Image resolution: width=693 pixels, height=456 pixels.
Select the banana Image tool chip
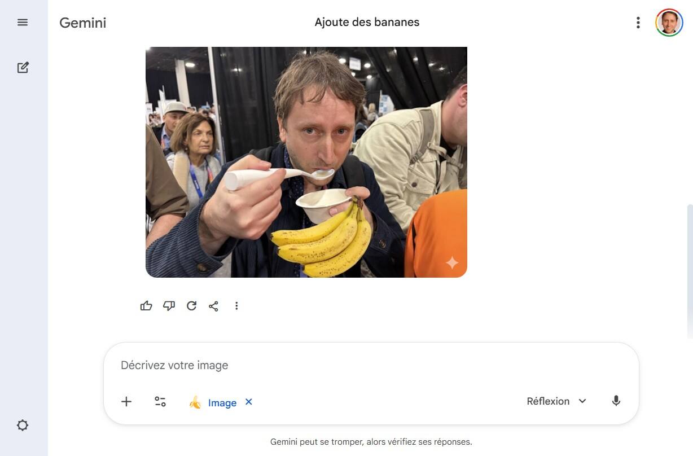(x=213, y=402)
